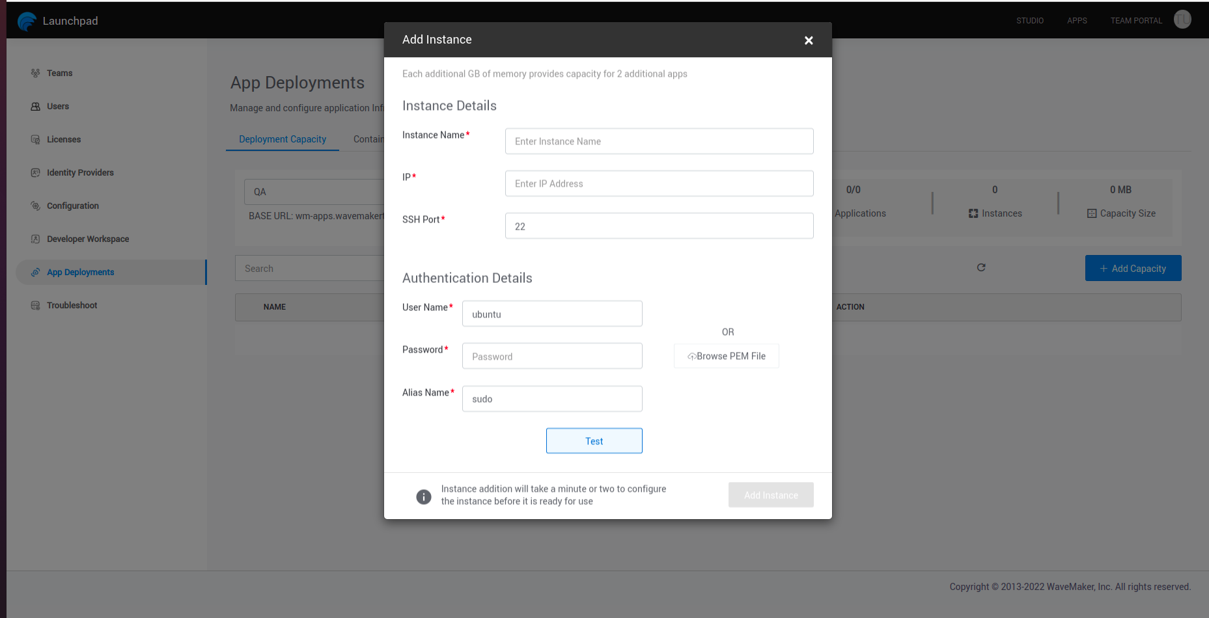Open Licenses in the sidebar

click(63, 139)
